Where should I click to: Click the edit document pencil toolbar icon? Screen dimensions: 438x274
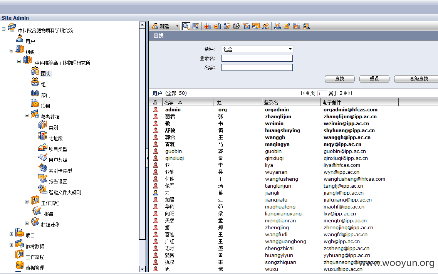click(196, 26)
